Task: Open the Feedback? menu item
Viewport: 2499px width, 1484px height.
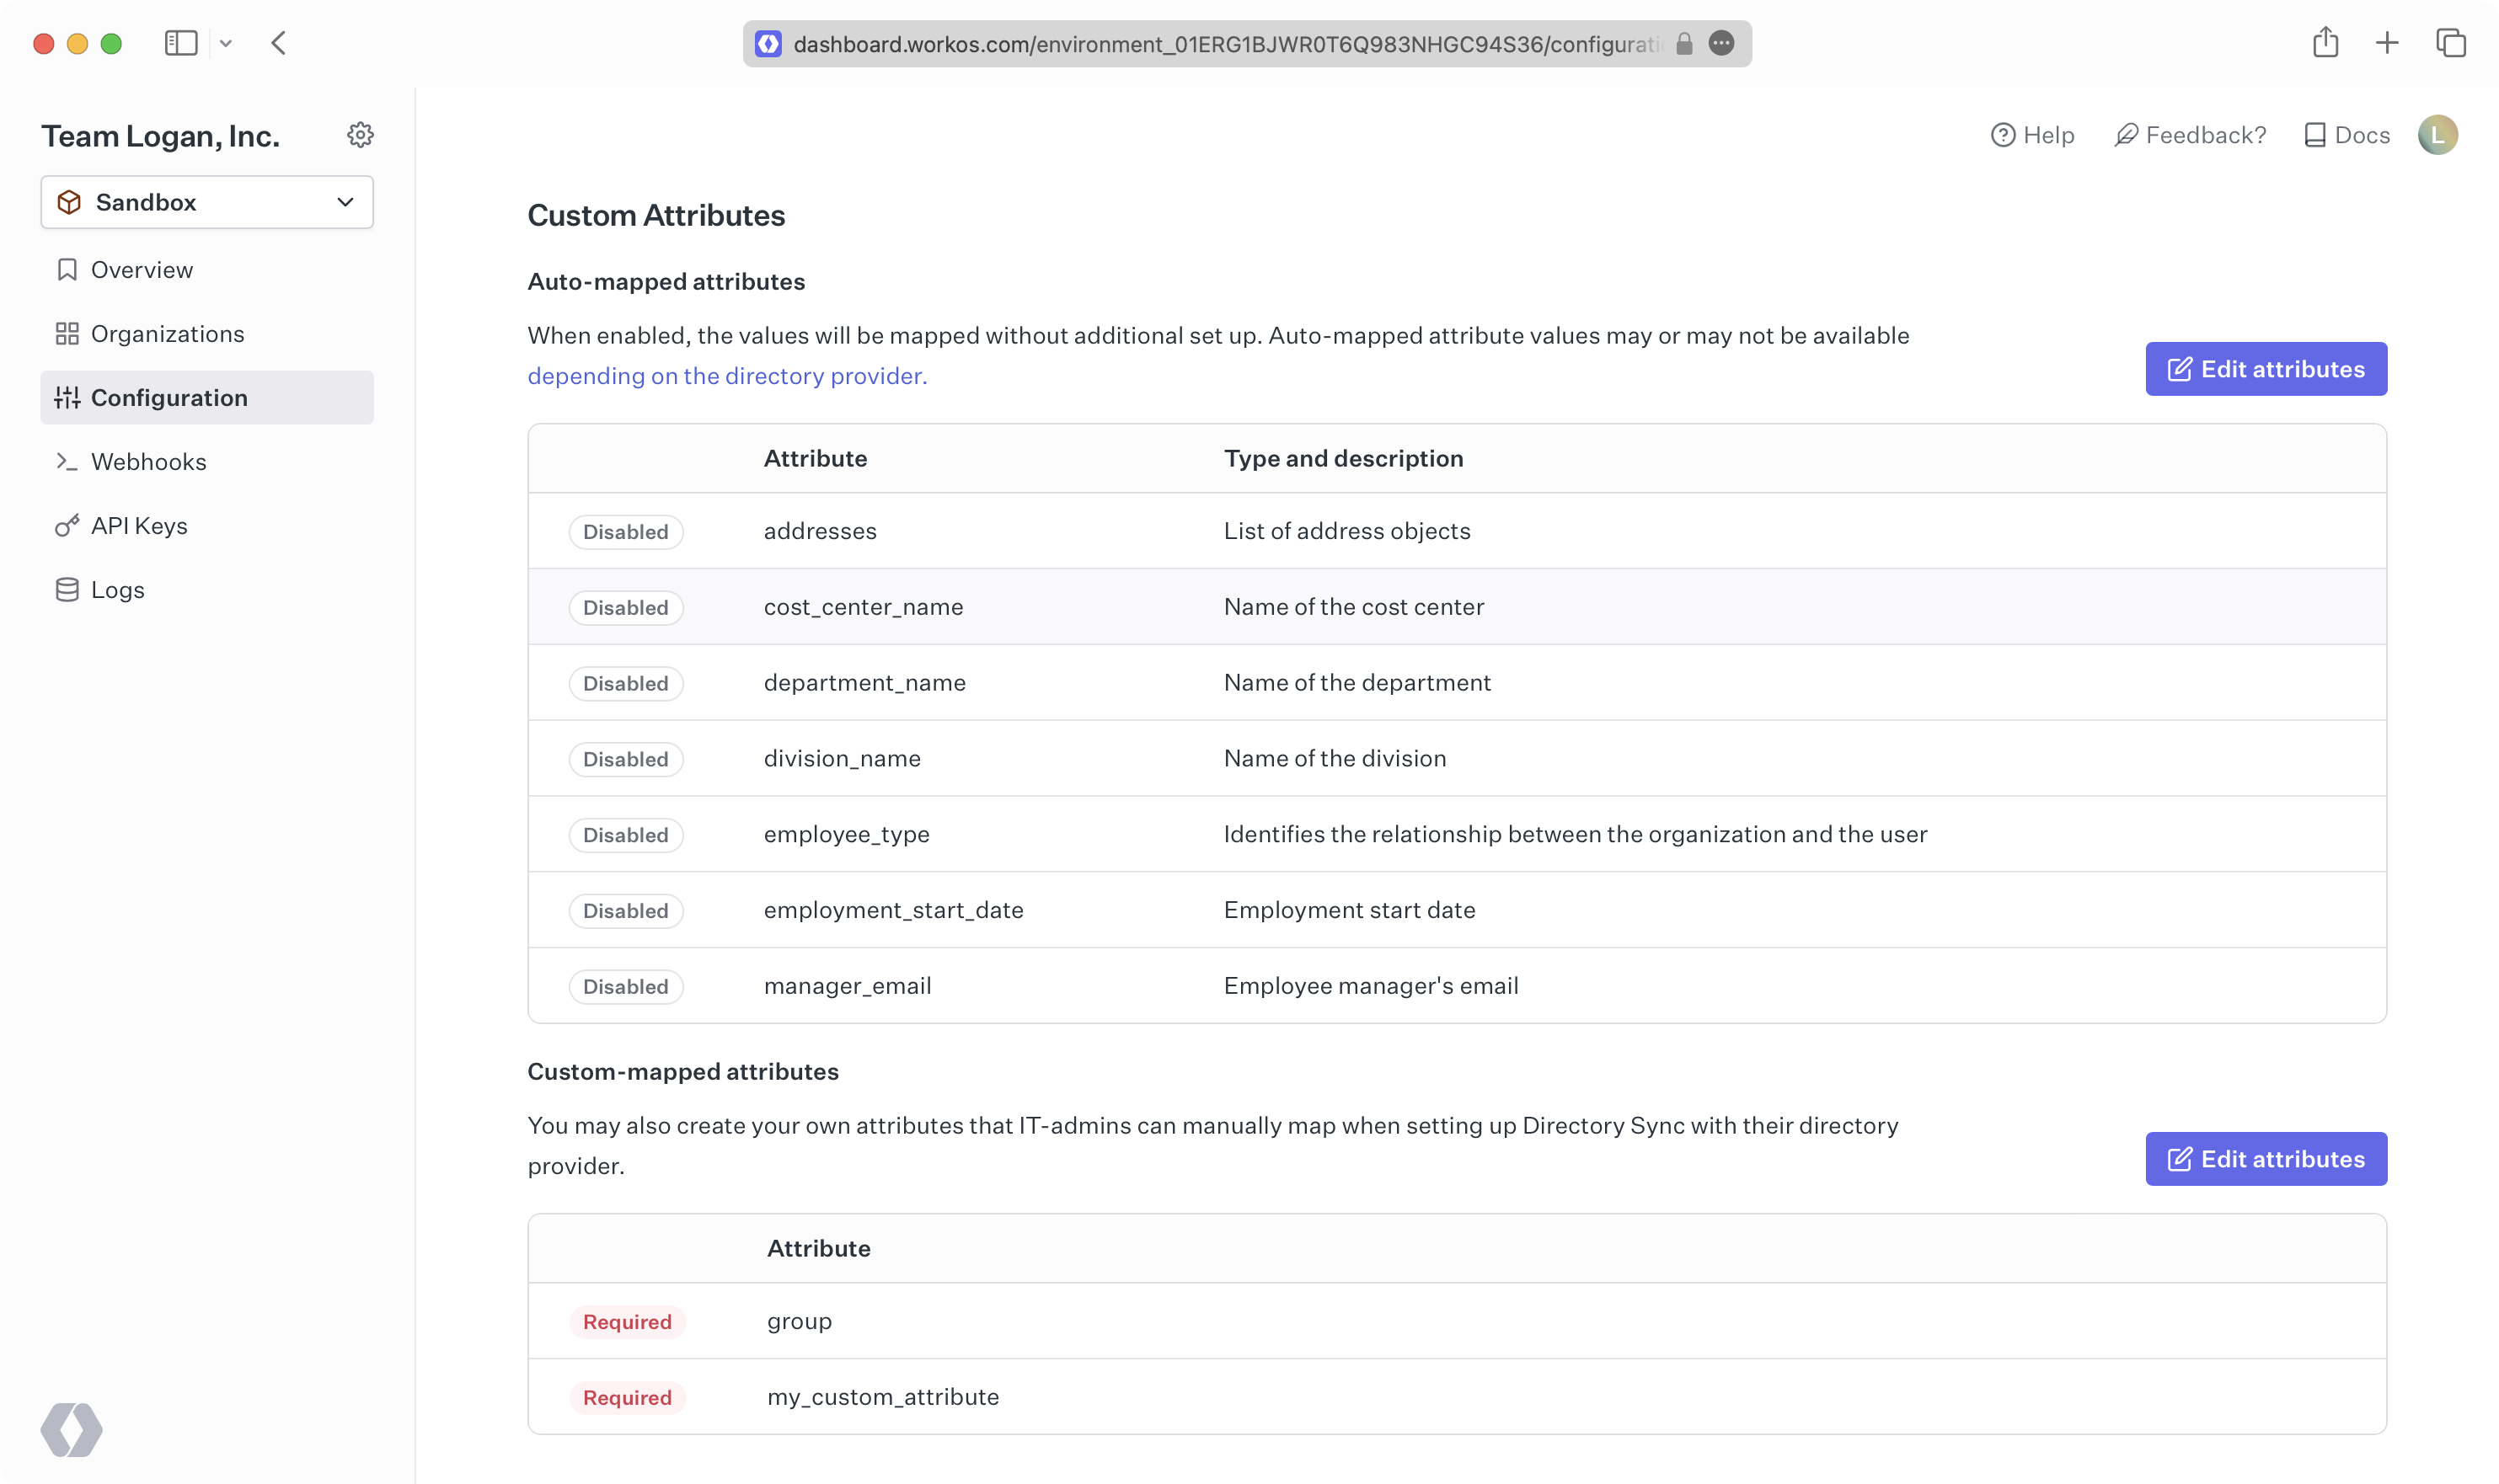Action: click(2190, 134)
